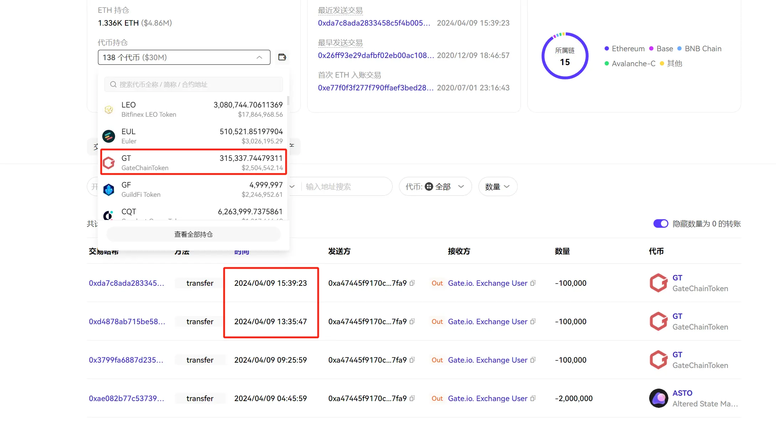This screenshot has height=421, width=776.
Task: Copy Gate.io receiver address in 09:25:59 row
Action: pyautogui.click(x=533, y=360)
